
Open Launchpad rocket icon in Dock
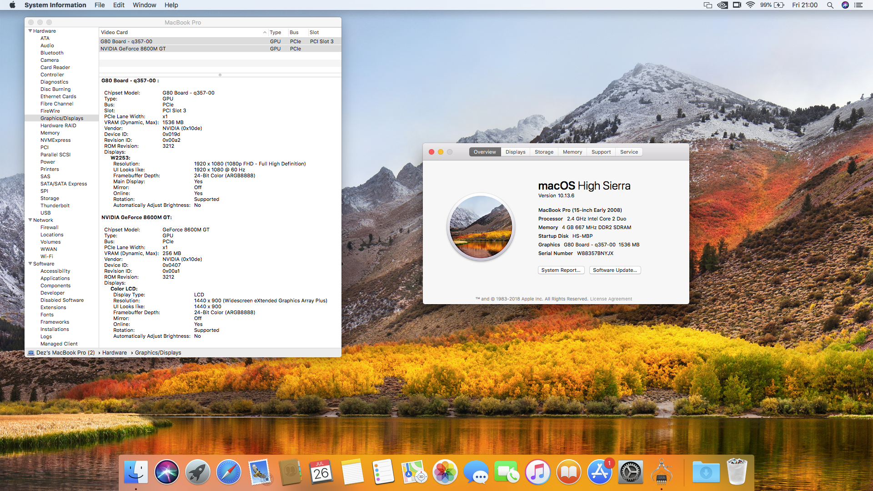coord(198,472)
